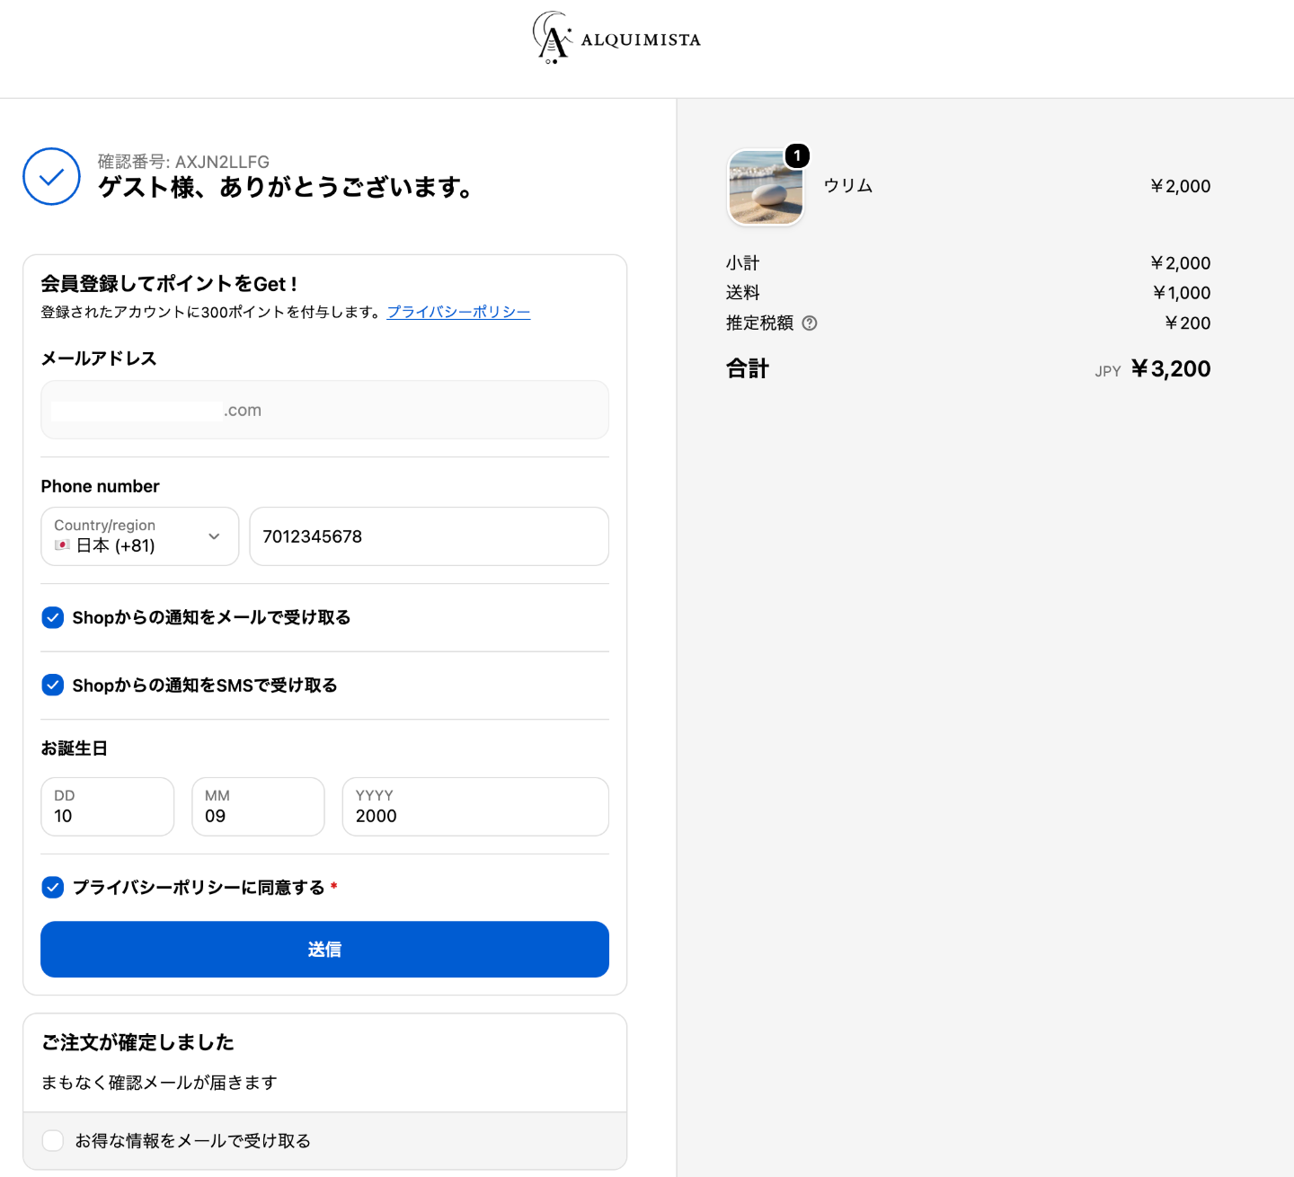Click the item quantity badge on product image
Viewport: 1294px width, 1177px height.
(x=797, y=155)
